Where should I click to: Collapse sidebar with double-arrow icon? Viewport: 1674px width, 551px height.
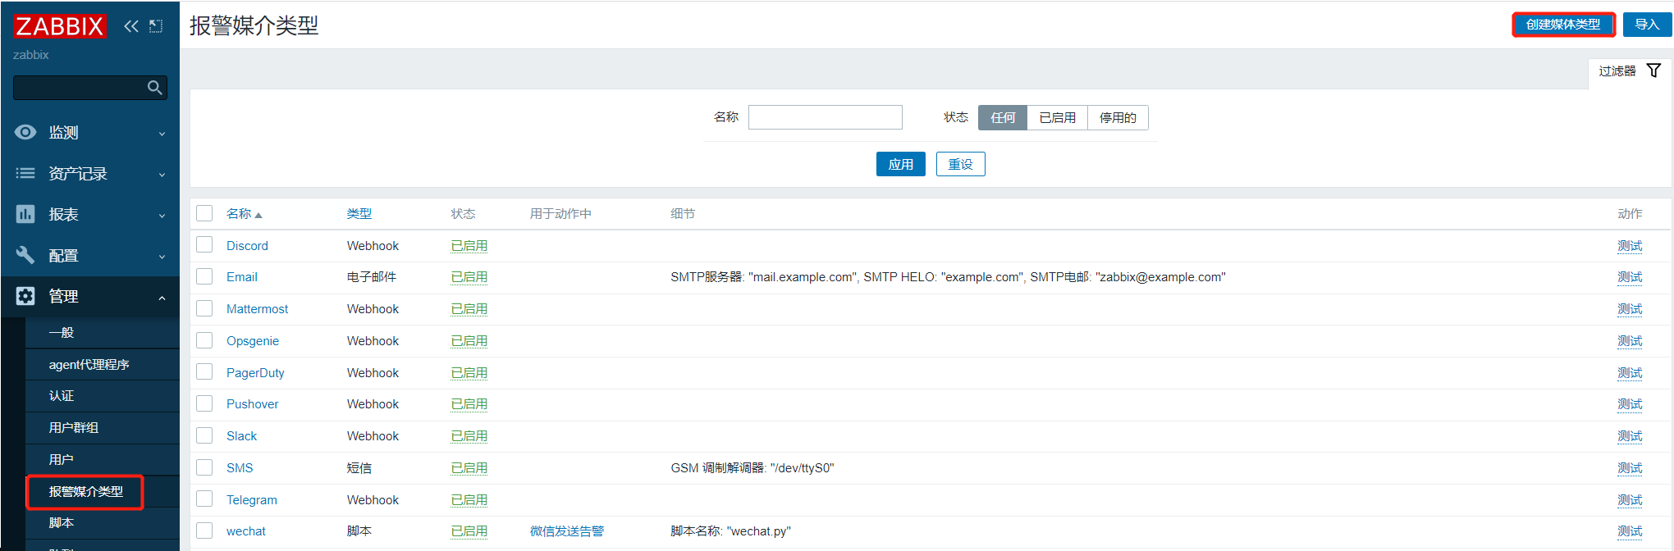tap(131, 26)
